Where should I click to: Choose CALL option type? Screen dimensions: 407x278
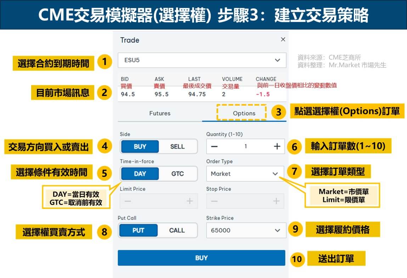pyautogui.click(x=177, y=230)
